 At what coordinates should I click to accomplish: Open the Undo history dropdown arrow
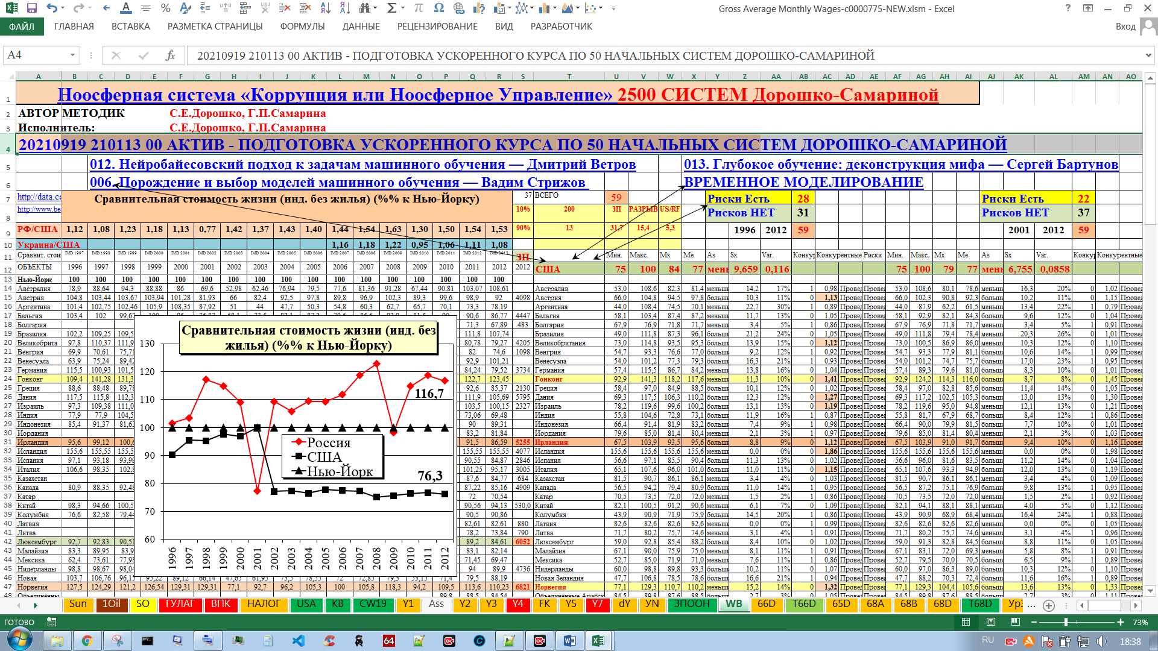click(64, 8)
